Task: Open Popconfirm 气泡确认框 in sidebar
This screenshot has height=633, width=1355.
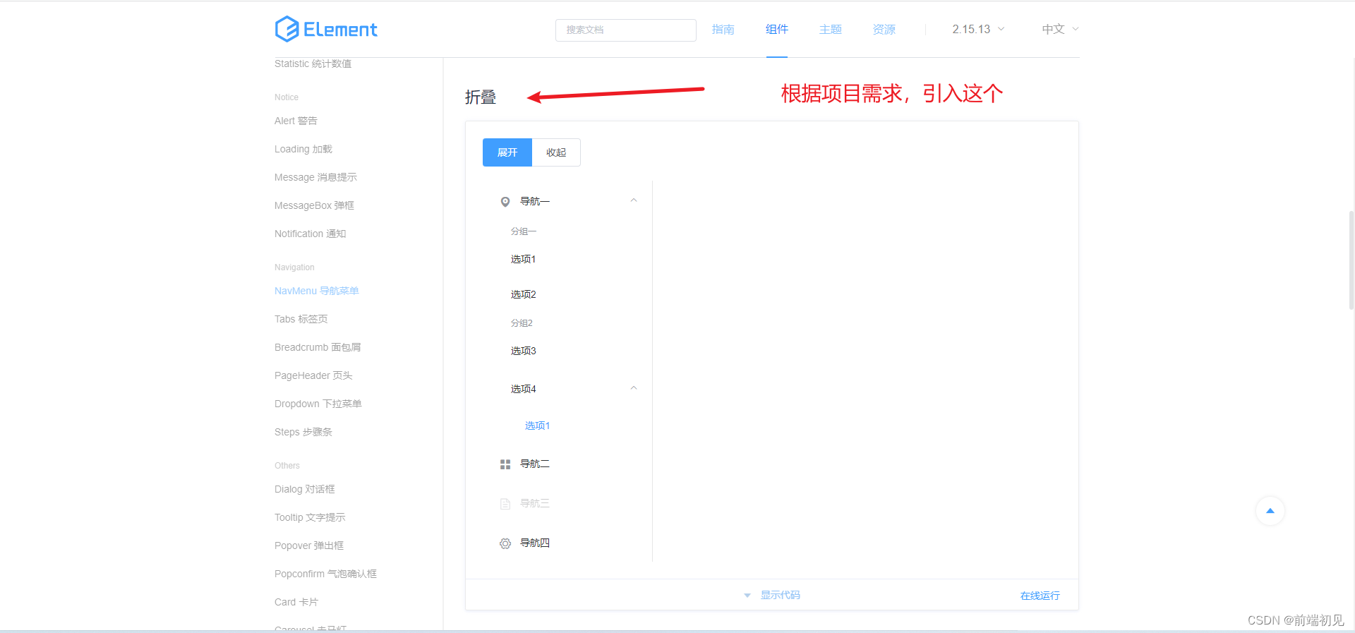Action: [x=326, y=574]
